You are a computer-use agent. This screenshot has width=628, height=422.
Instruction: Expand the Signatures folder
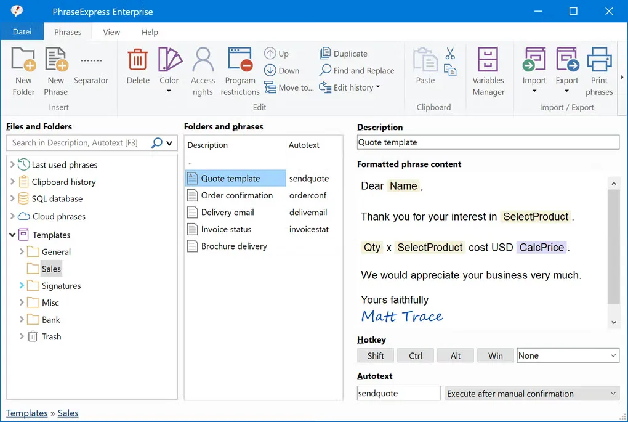(x=22, y=286)
